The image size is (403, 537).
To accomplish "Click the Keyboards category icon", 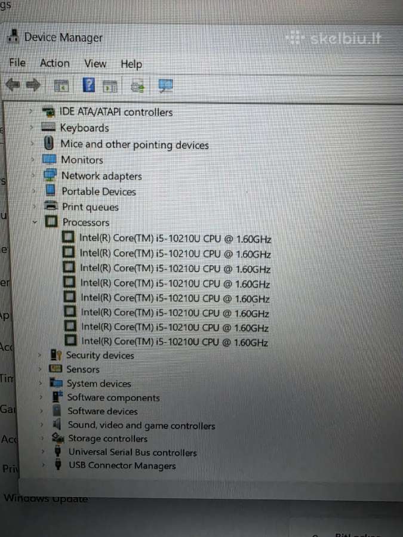I will click(48, 127).
